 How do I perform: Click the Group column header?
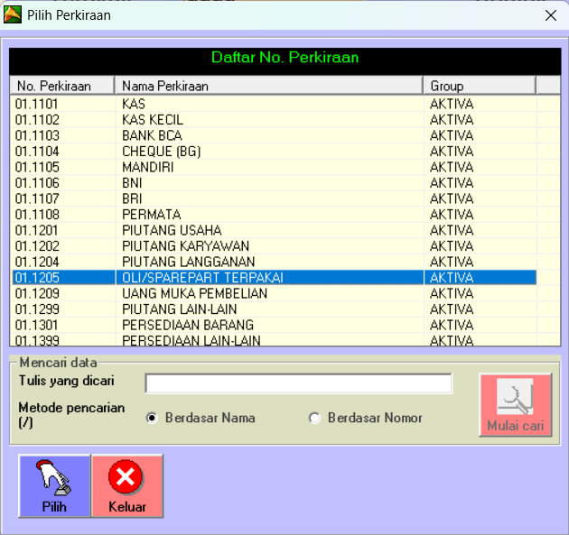(x=479, y=86)
